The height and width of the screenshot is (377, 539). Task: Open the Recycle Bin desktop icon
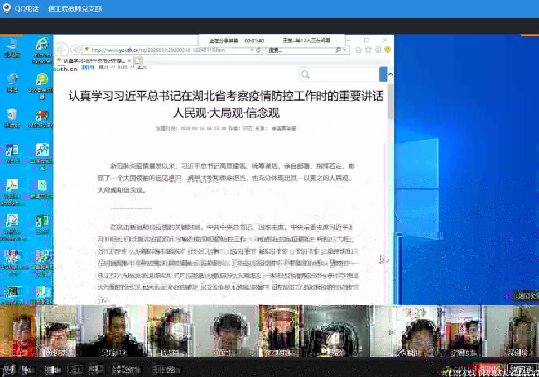[x=12, y=116]
